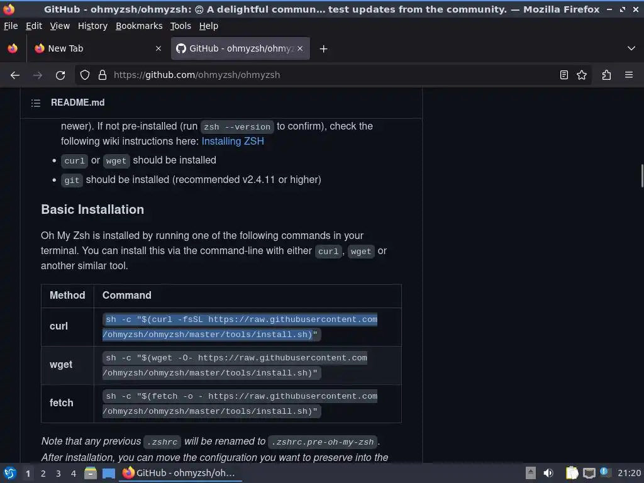Click the show desktop taskbar icon

tap(108, 474)
